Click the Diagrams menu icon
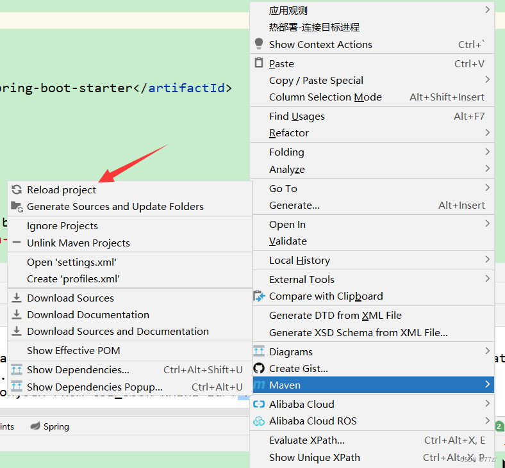The width and height of the screenshot is (505, 468). click(259, 351)
